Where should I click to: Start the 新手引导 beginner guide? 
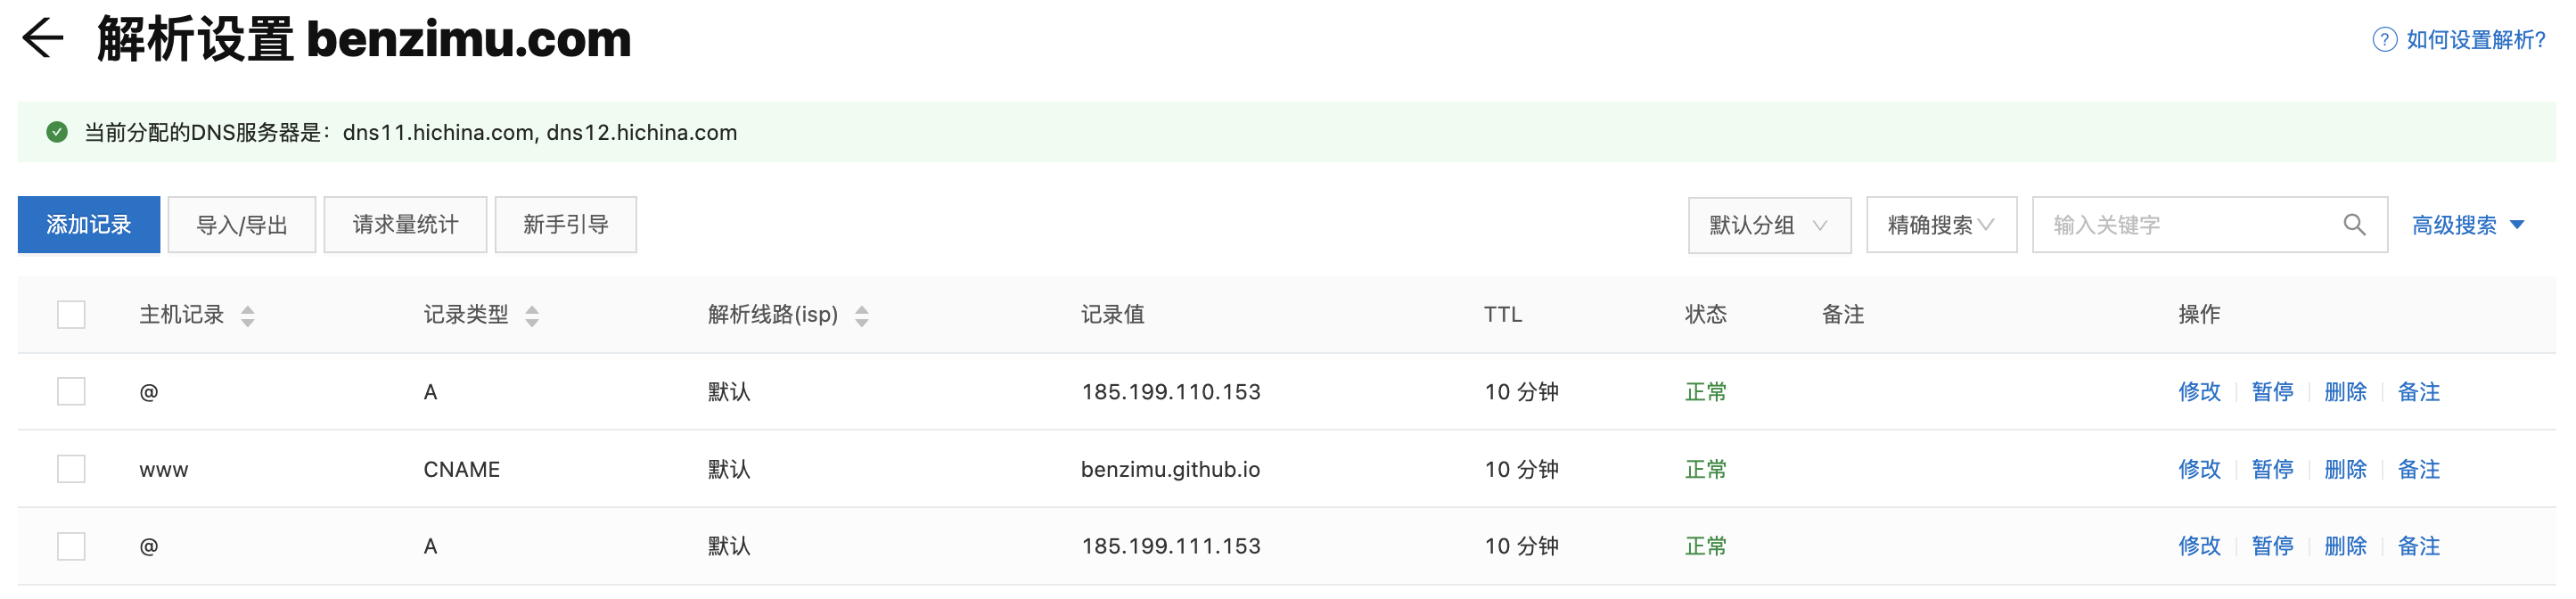click(566, 225)
